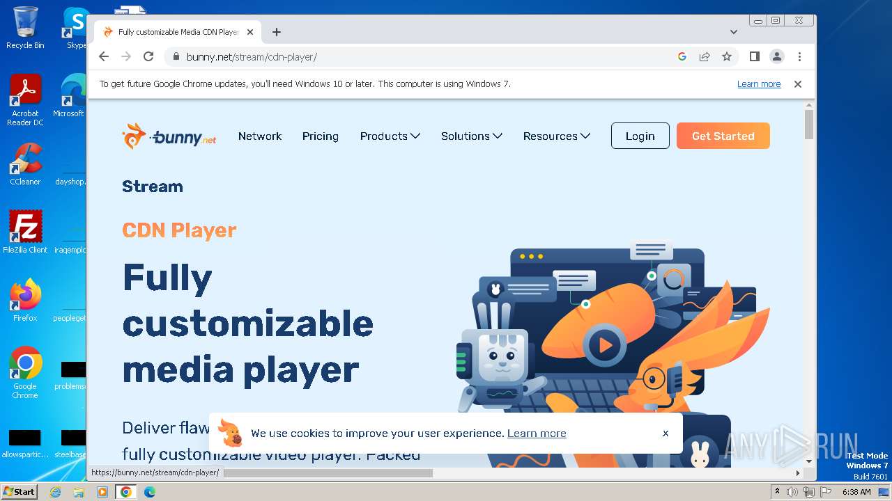The image size is (892, 501).
Task: Close the cookie notice banner
Action: 666,433
